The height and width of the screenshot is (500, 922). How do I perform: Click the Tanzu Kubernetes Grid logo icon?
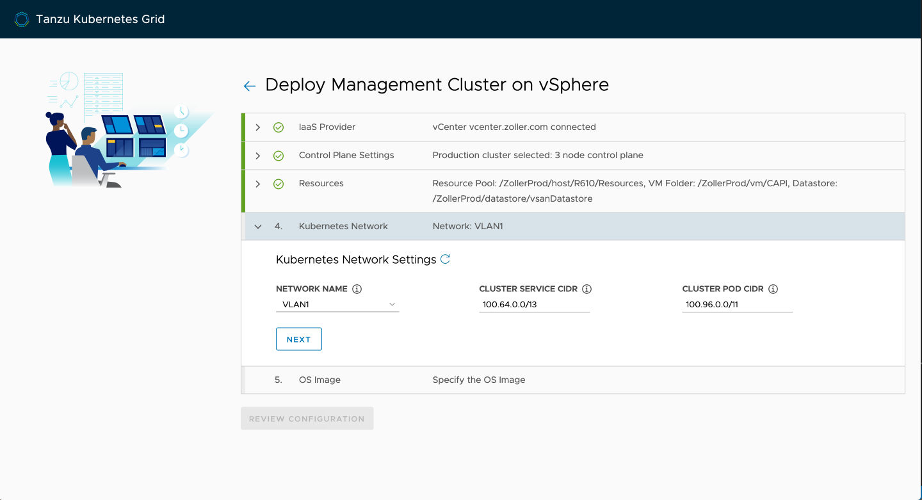[x=22, y=19]
